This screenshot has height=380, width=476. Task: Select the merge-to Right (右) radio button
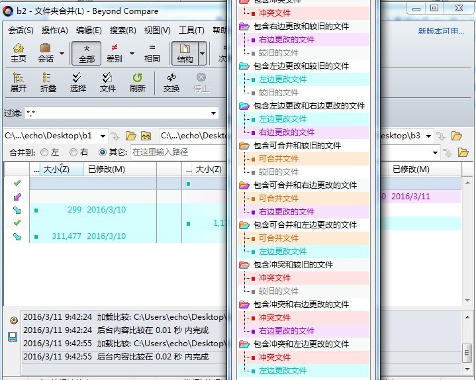point(73,152)
